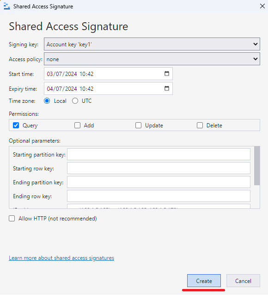
Task: Close the Shared Access Signature dialog
Action: click(x=262, y=6)
